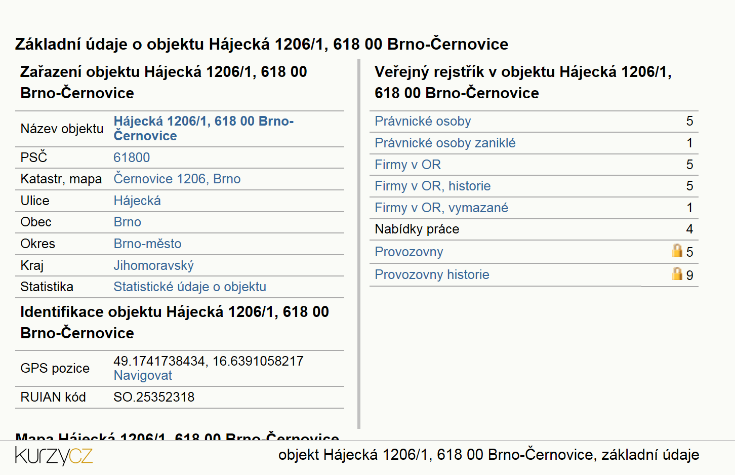Show Firmy v OR, vymazané
The height and width of the screenshot is (475, 735).
(x=441, y=208)
